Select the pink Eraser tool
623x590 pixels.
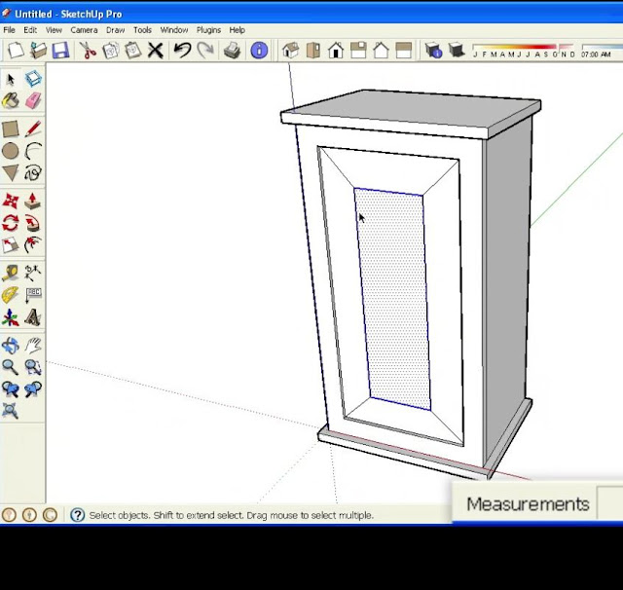(x=33, y=101)
